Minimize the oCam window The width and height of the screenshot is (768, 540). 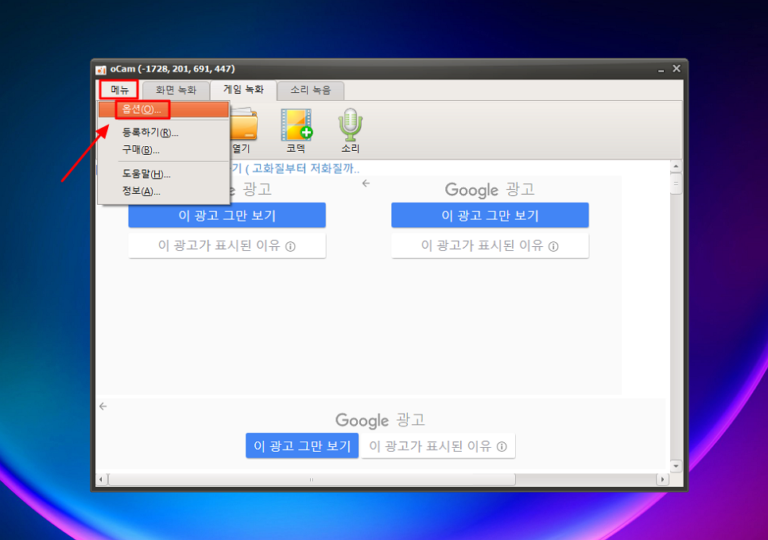[661, 69]
